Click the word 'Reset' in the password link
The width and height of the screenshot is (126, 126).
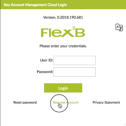point(17,102)
